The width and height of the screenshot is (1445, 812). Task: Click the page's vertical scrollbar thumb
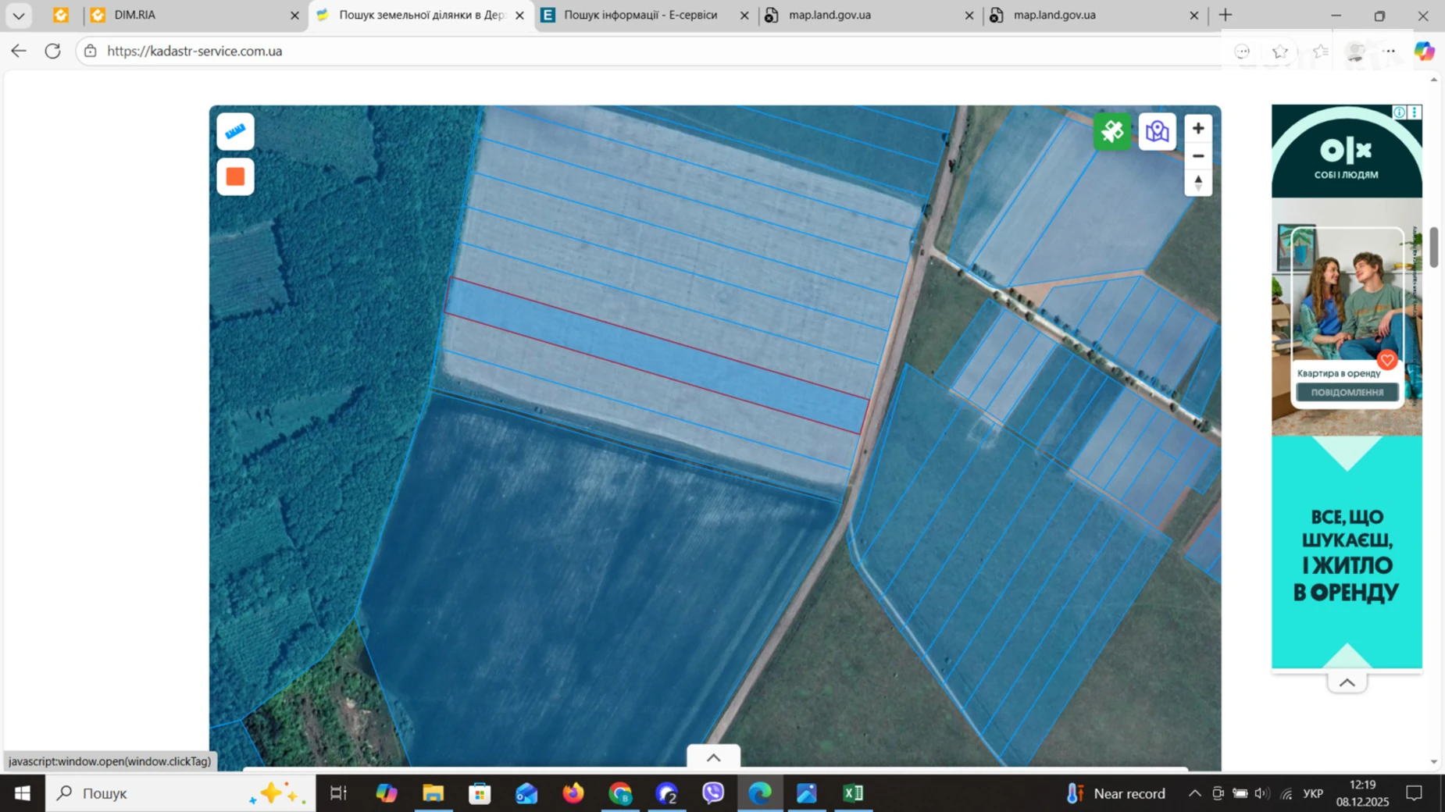1434,247
